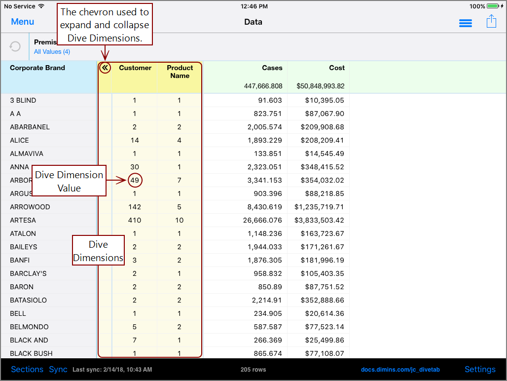Collapse Dive Dimensions with the chevron
The width and height of the screenshot is (507, 381).
pyautogui.click(x=105, y=68)
